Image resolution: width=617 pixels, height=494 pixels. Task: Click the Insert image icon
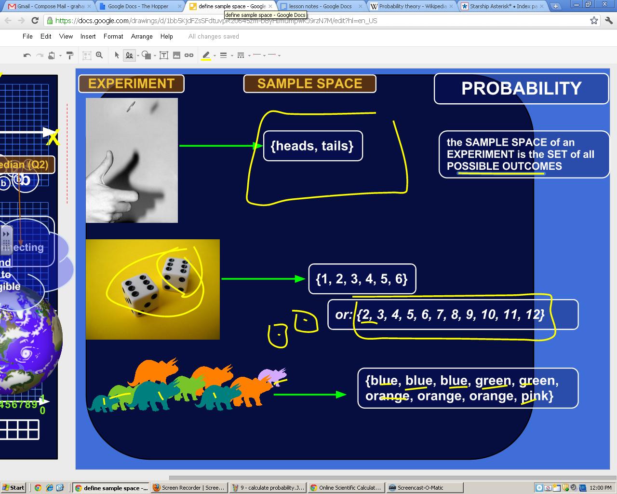pos(176,55)
